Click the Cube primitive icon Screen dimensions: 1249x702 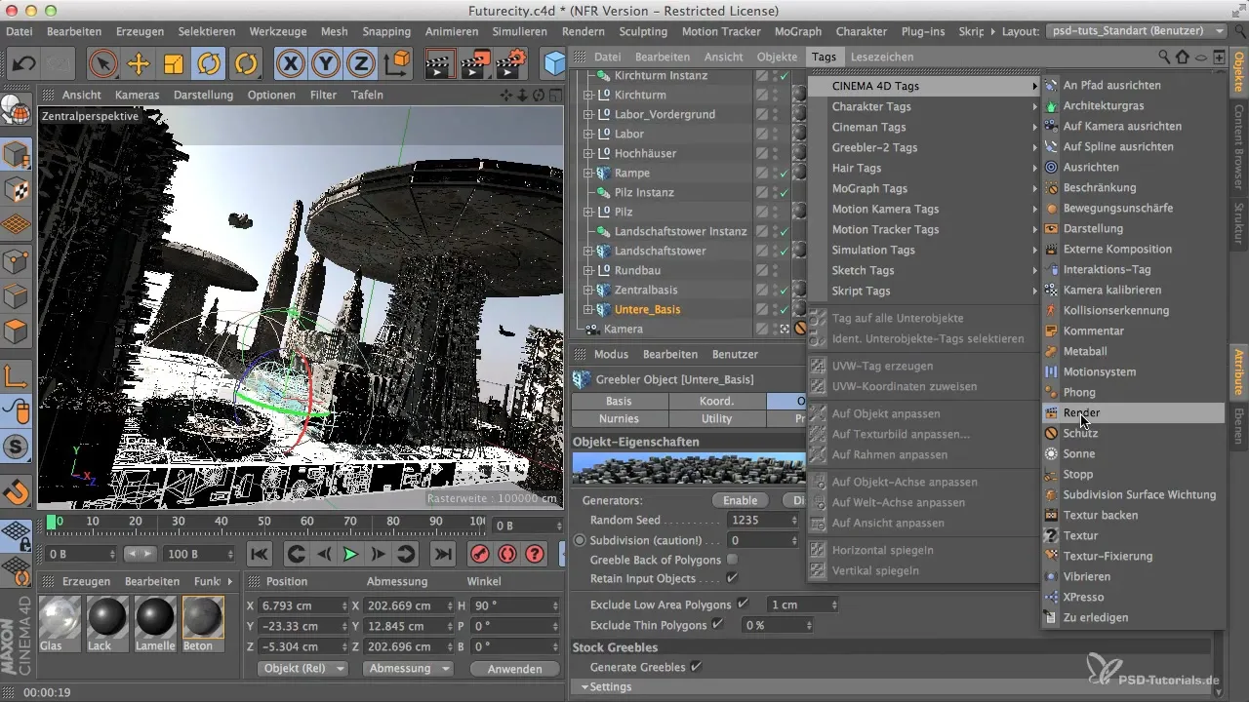pyautogui.click(x=555, y=64)
